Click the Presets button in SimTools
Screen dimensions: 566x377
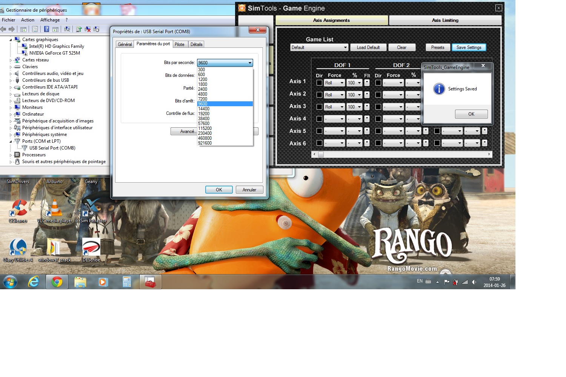[x=438, y=47]
